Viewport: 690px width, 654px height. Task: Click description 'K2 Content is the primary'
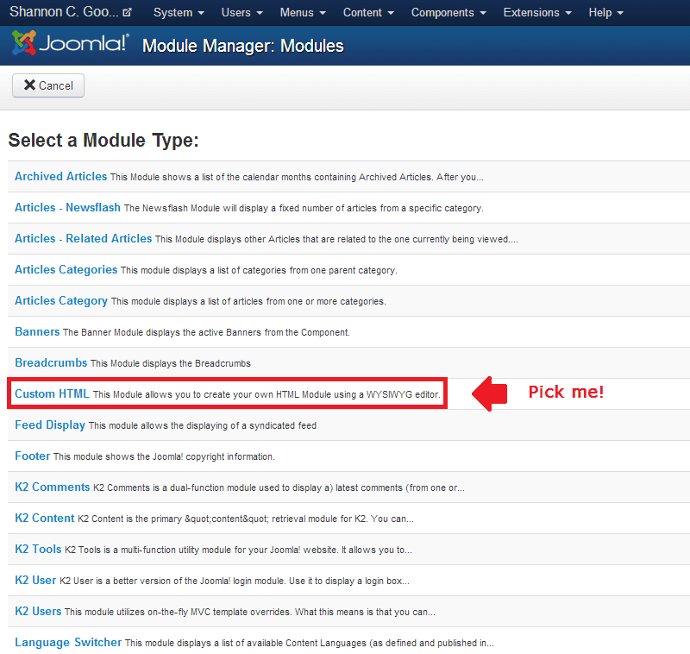coord(246,519)
